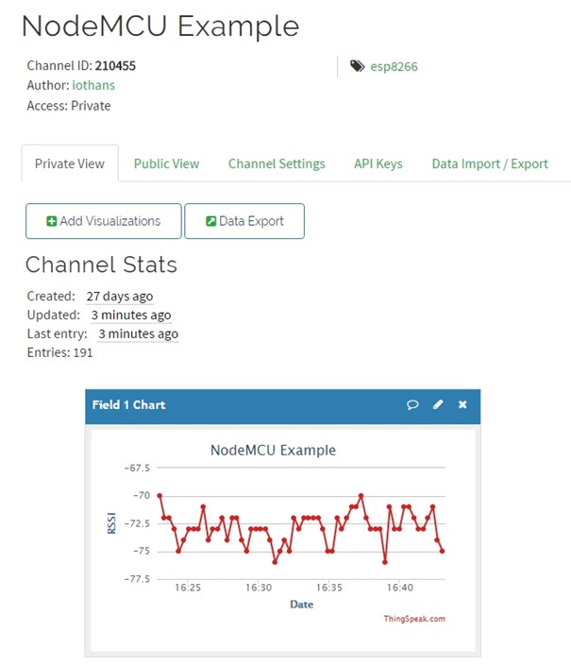Open the ThingSpeak.com link in the chart
The image size is (571, 666).
[x=414, y=619]
